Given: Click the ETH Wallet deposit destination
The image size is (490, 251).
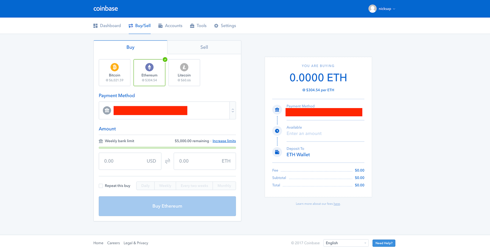Looking at the screenshot, I should pyautogui.click(x=298, y=155).
